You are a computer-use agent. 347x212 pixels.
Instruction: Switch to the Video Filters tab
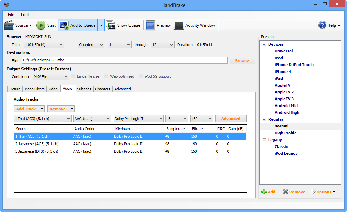tap(34, 89)
